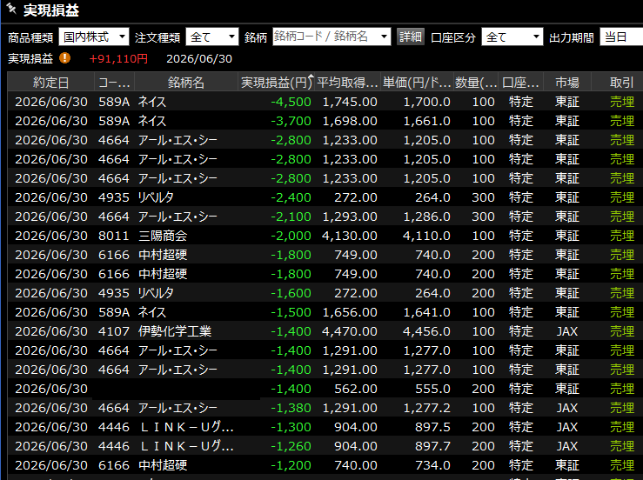The height and width of the screenshot is (480, 643).
Task: Select the ネイス row with -4,500 loss
Action: point(325,102)
